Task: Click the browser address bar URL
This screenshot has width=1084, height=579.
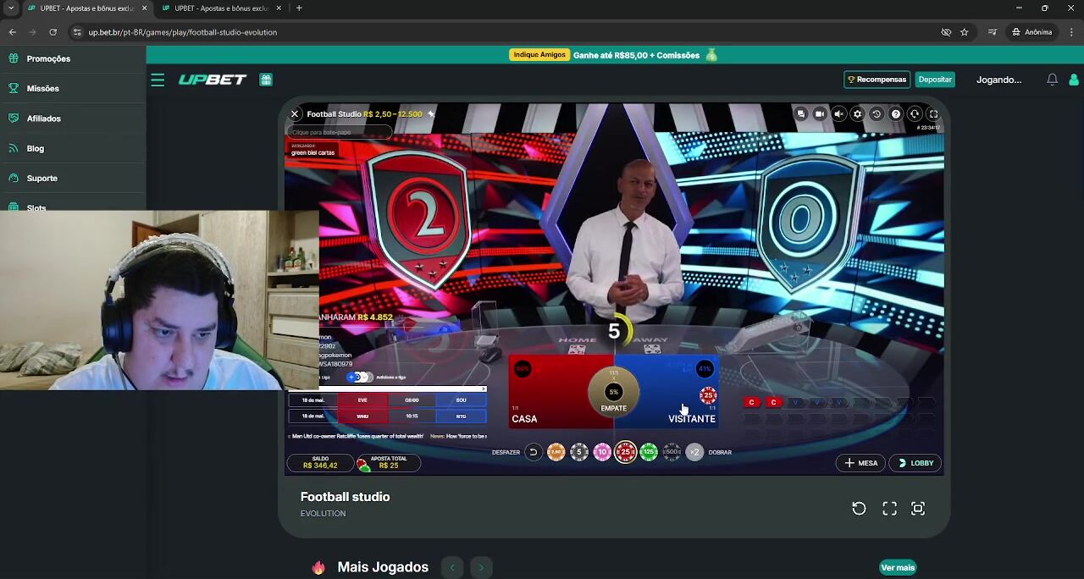Action: [183, 32]
